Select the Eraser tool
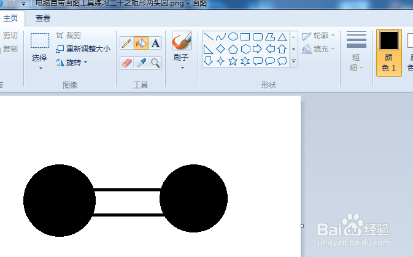 [x=126, y=63]
